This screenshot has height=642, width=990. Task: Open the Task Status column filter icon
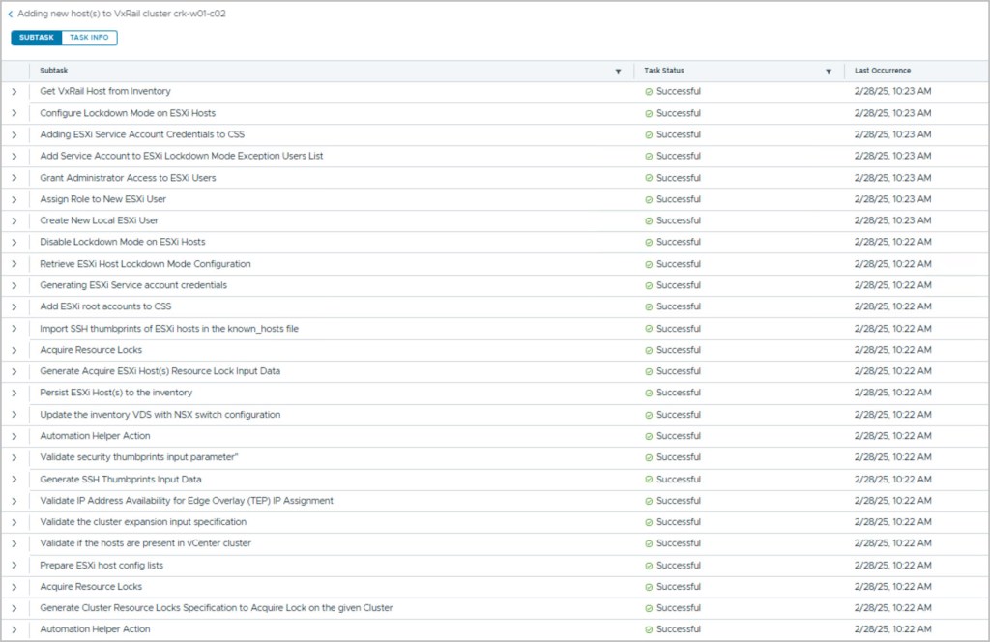(829, 72)
